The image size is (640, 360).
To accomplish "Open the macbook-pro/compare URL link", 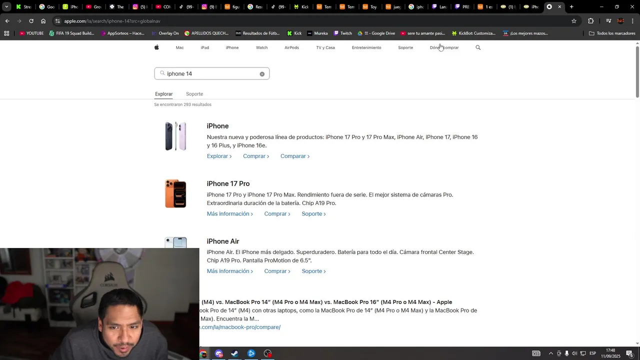I will coord(240,327).
